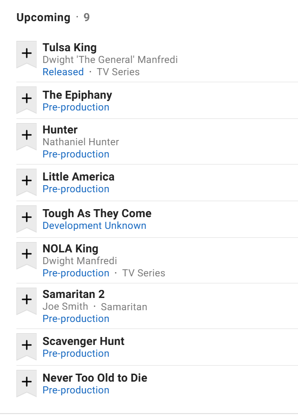Open Tough As They Come title

coord(97,213)
